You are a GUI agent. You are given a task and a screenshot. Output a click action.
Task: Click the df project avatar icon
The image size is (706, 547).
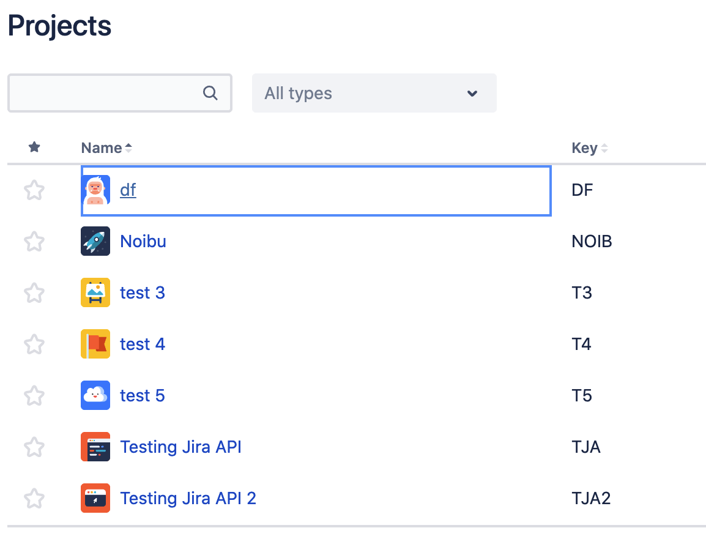[95, 190]
